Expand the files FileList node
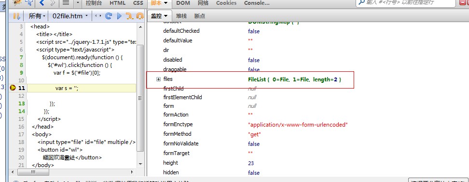Screen dimensions: 469x182 [159, 79]
